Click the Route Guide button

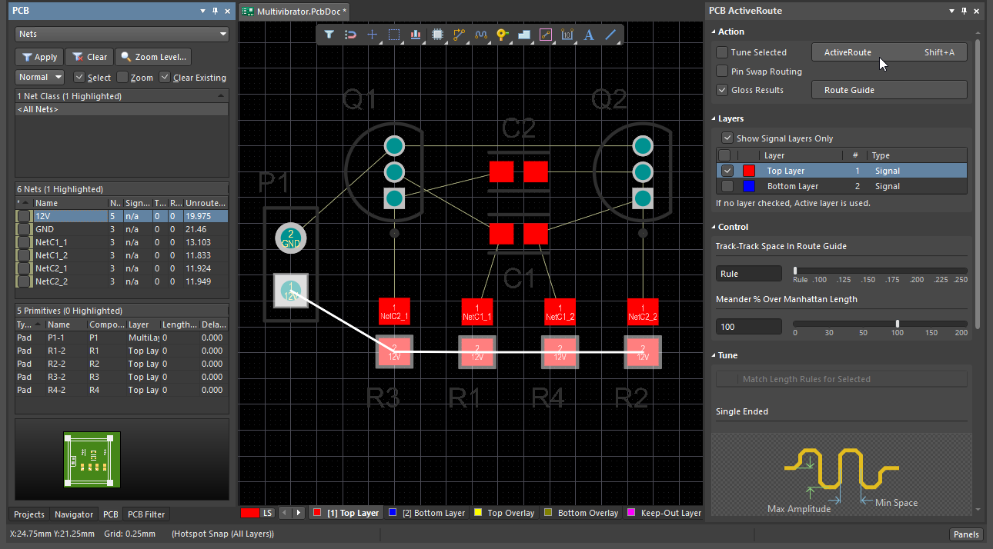point(889,90)
